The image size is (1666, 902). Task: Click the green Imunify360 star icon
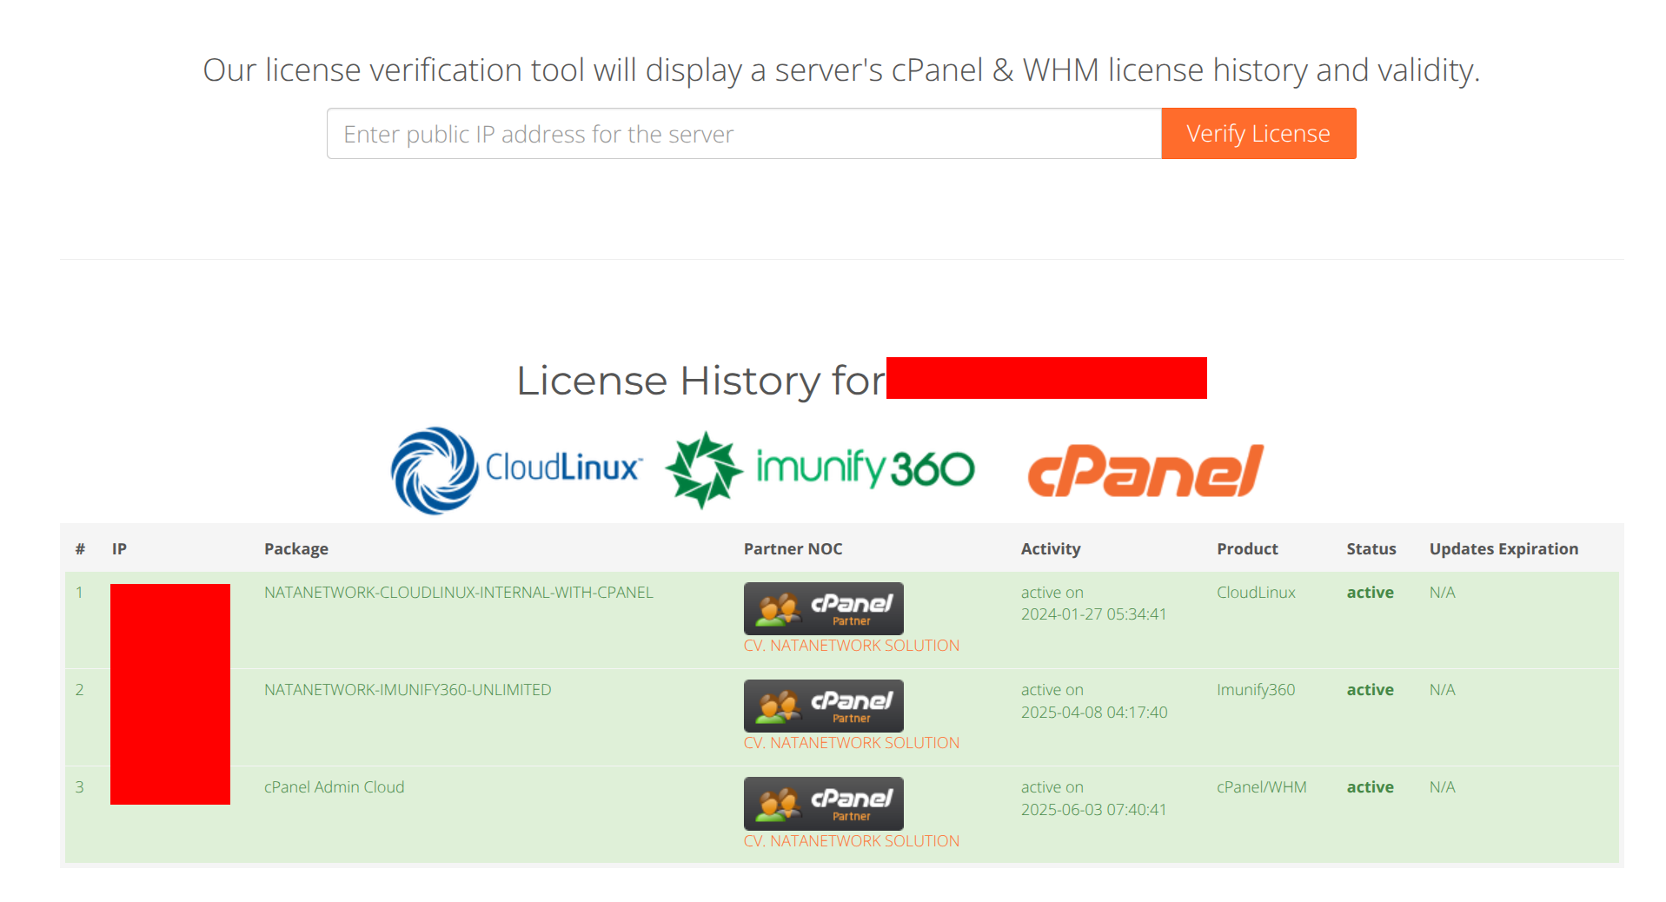point(702,469)
